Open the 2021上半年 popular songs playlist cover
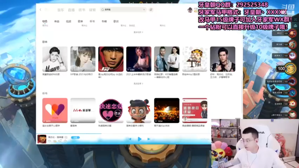Image resolution: width=299 pixels, height=168 pixels. tap(139, 59)
